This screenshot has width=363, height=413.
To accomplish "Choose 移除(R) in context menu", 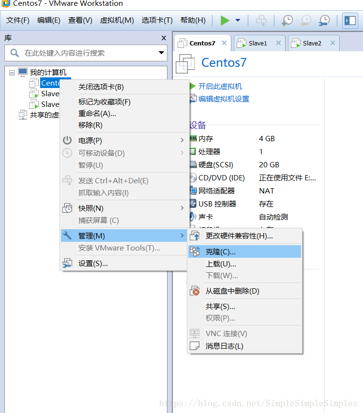I will point(124,125).
